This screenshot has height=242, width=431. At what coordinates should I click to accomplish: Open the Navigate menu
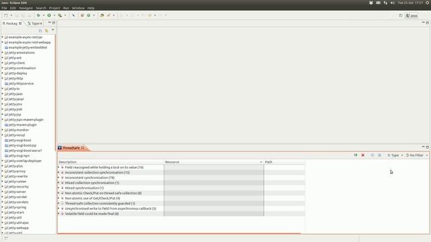click(26, 8)
